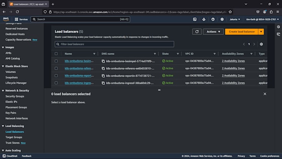Copy DNS name of k8s-ombudsma-reportin row
This screenshot has height=159, width=282.
(103, 76)
